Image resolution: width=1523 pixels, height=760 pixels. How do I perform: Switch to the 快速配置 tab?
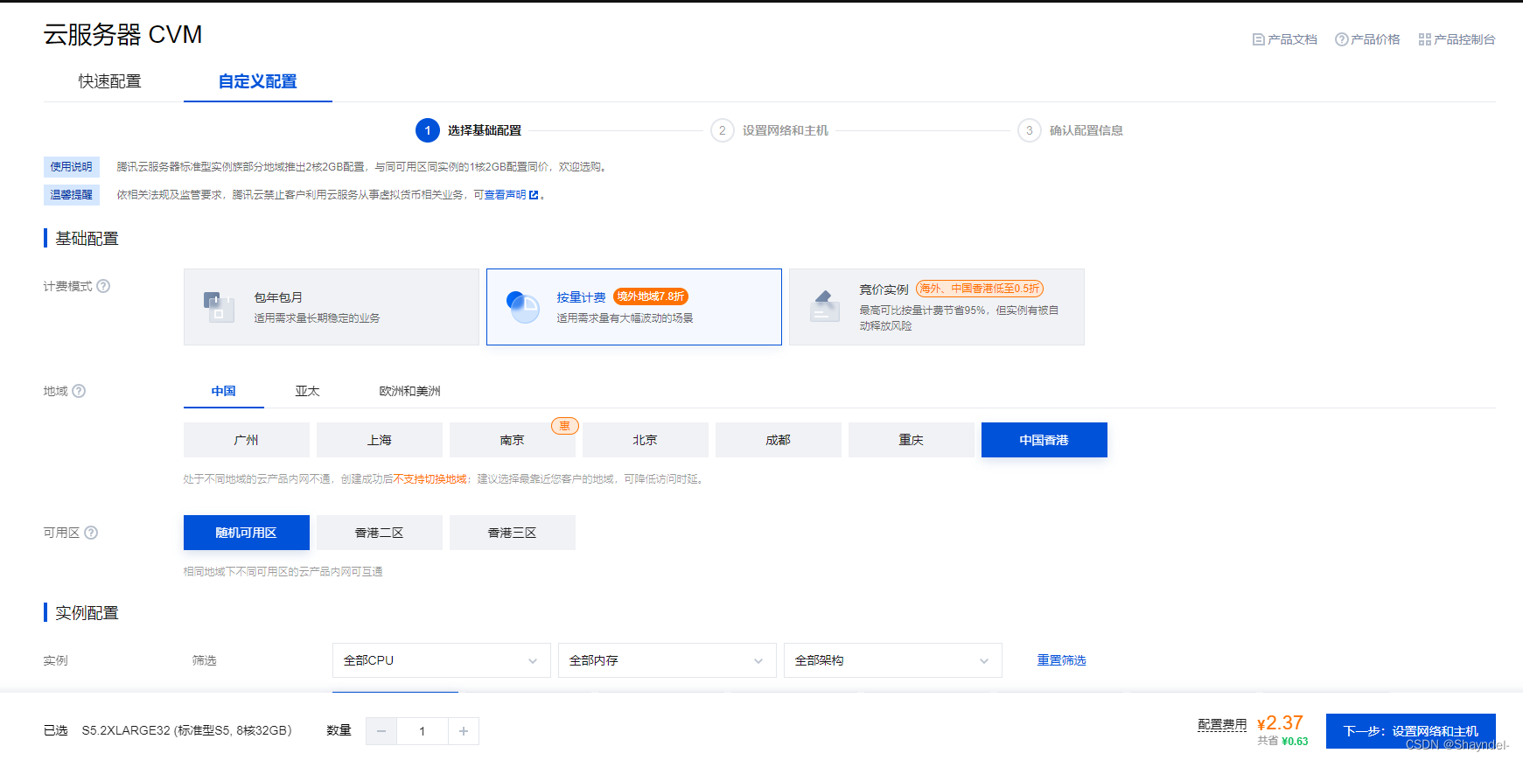coord(110,81)
